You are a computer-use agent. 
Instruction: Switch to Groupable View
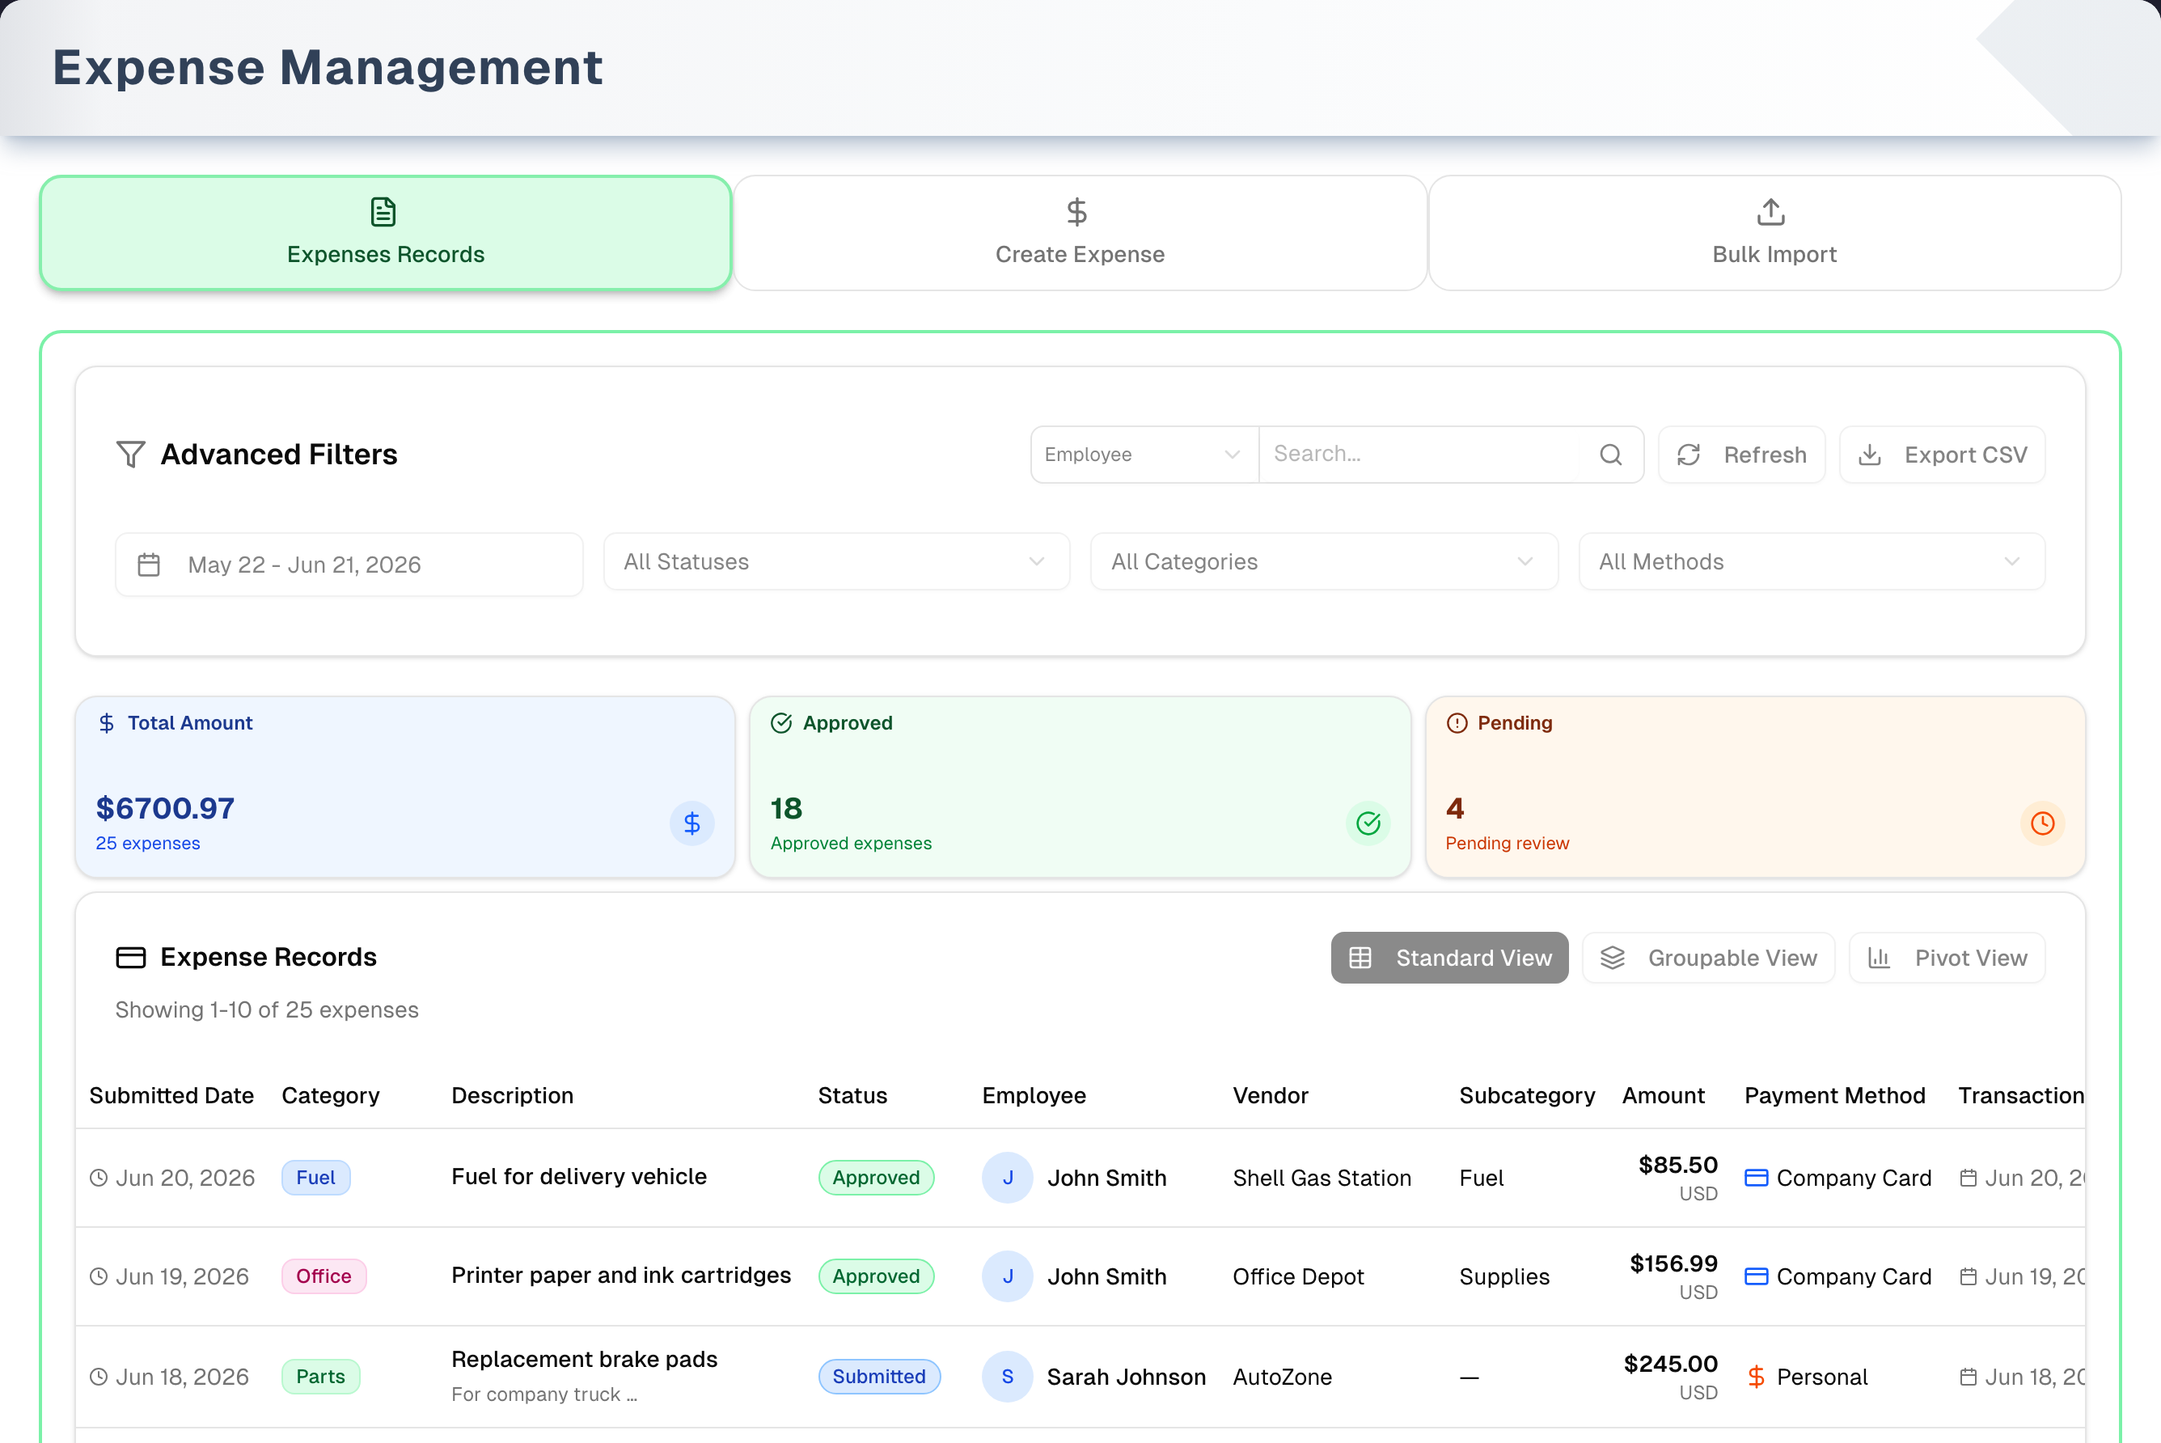[1708, 958]
